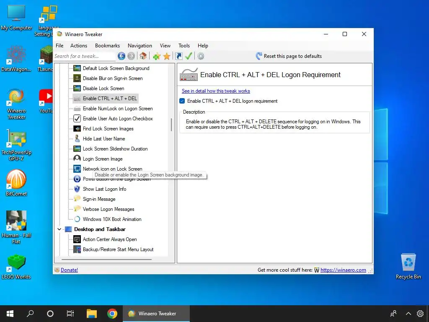Click the tree horizontal scrollbar
This screenshot has width=429, height=322.
107,259
